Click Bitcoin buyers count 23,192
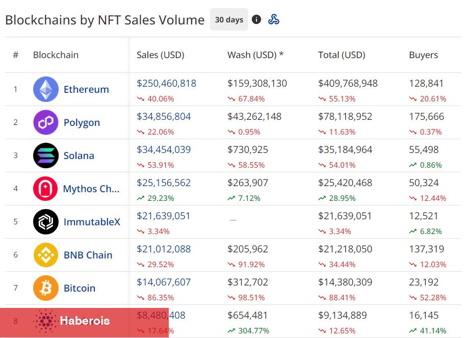This screenshot has width=466, height=338. pyautogui.click(x=424, y=282)
